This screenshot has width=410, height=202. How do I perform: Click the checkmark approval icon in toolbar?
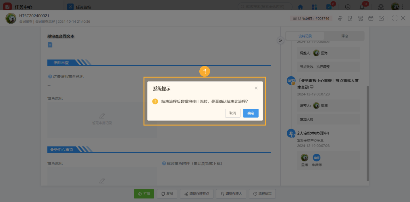[381, 18]
